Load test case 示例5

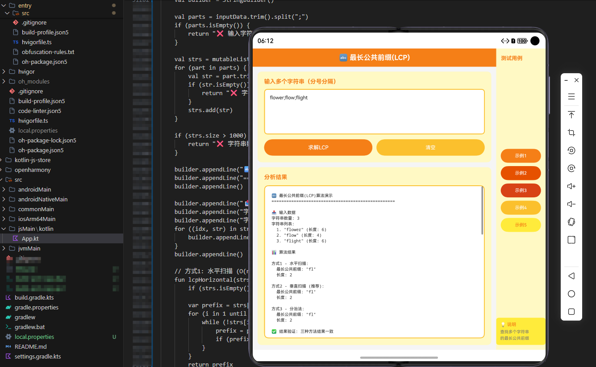[521, 225]
